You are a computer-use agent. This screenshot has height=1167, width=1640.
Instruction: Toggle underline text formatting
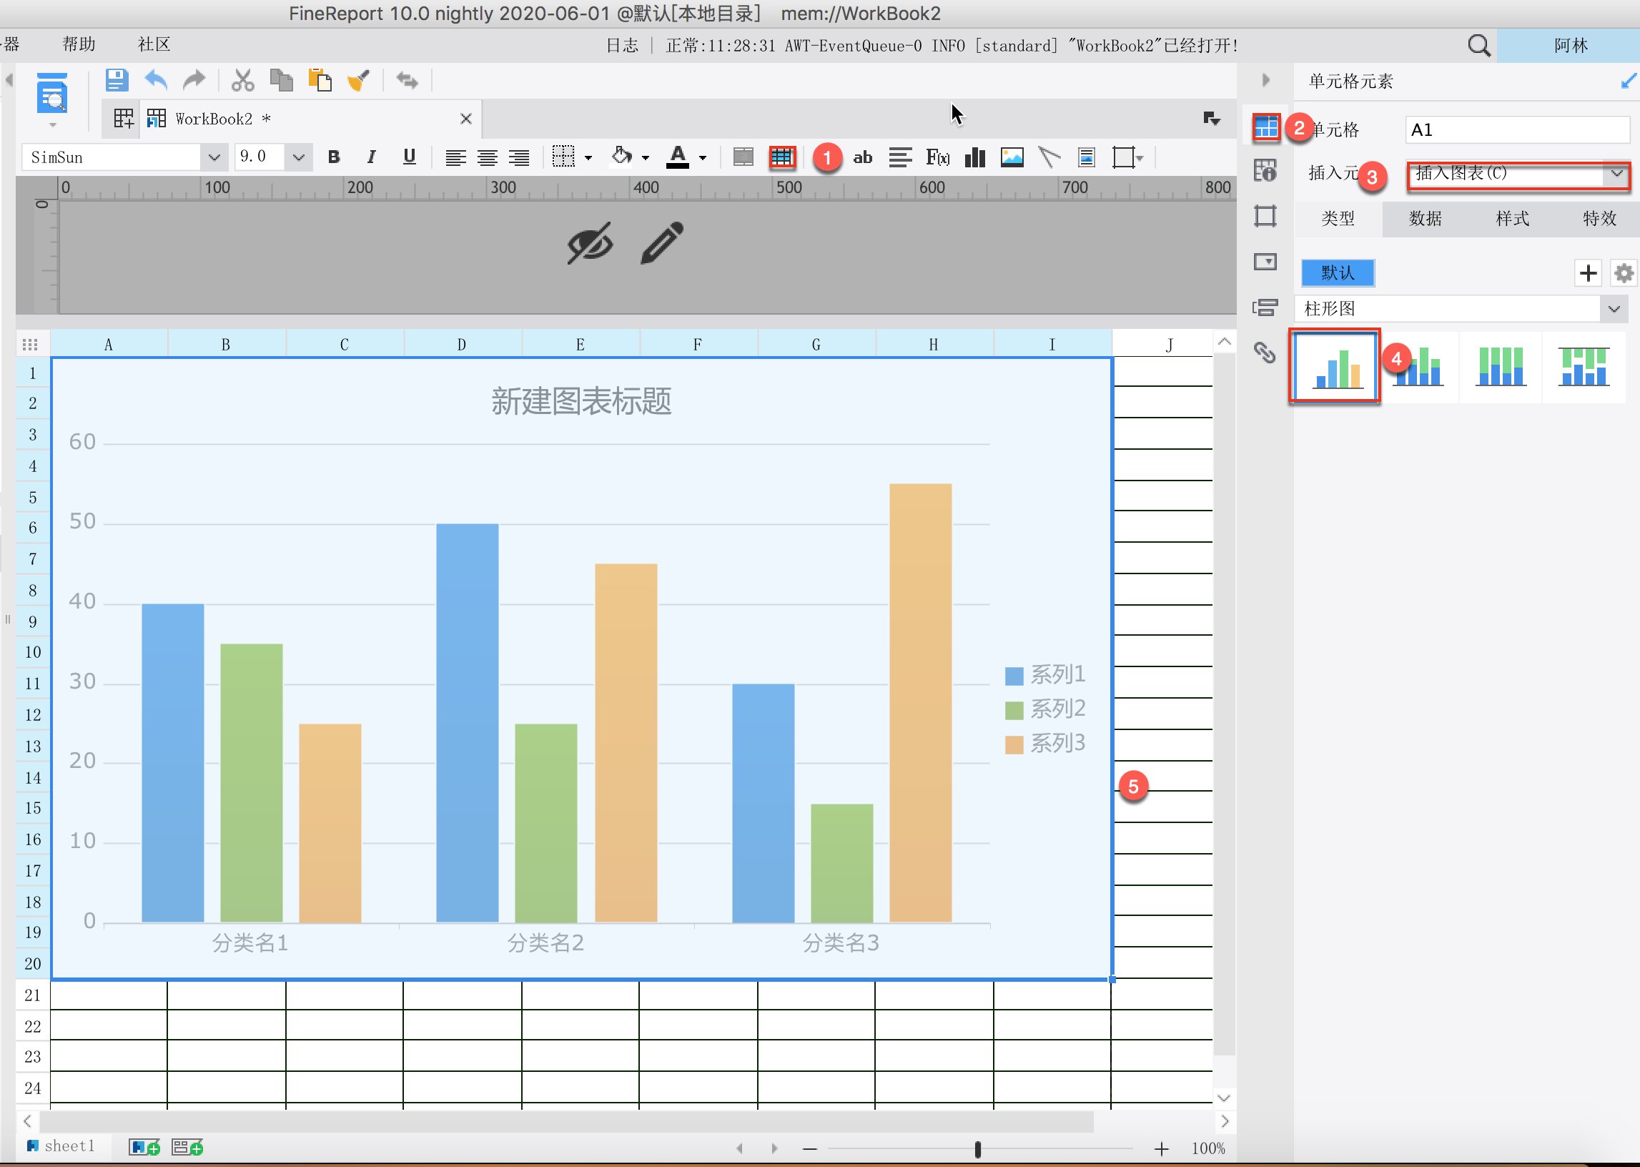click(x=409, y=157)
